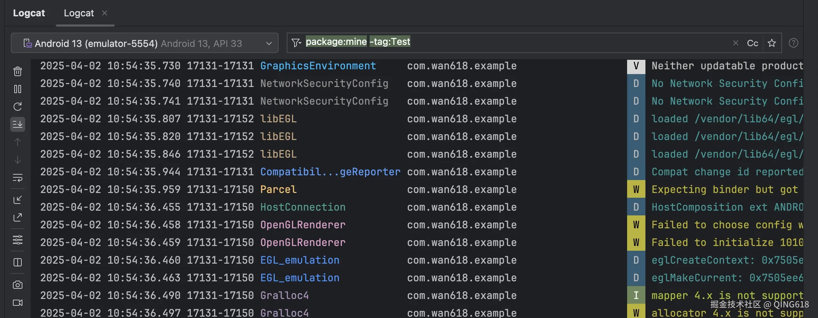Pause logcat output
The height and width of the screenshot is (318, 818).
[18, 89]
